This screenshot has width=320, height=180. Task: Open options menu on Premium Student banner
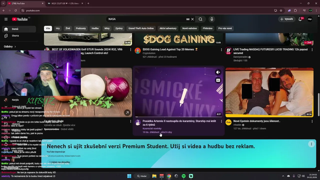click(x=311, y=144)
